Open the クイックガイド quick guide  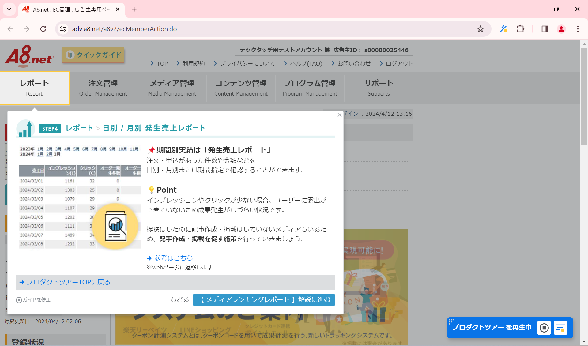pos(93,55)
